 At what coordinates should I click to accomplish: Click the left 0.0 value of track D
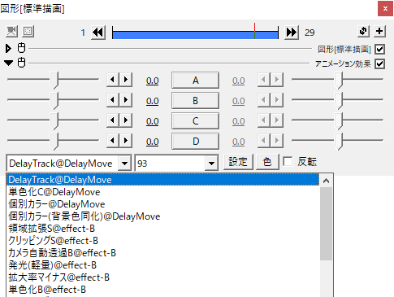153,142
